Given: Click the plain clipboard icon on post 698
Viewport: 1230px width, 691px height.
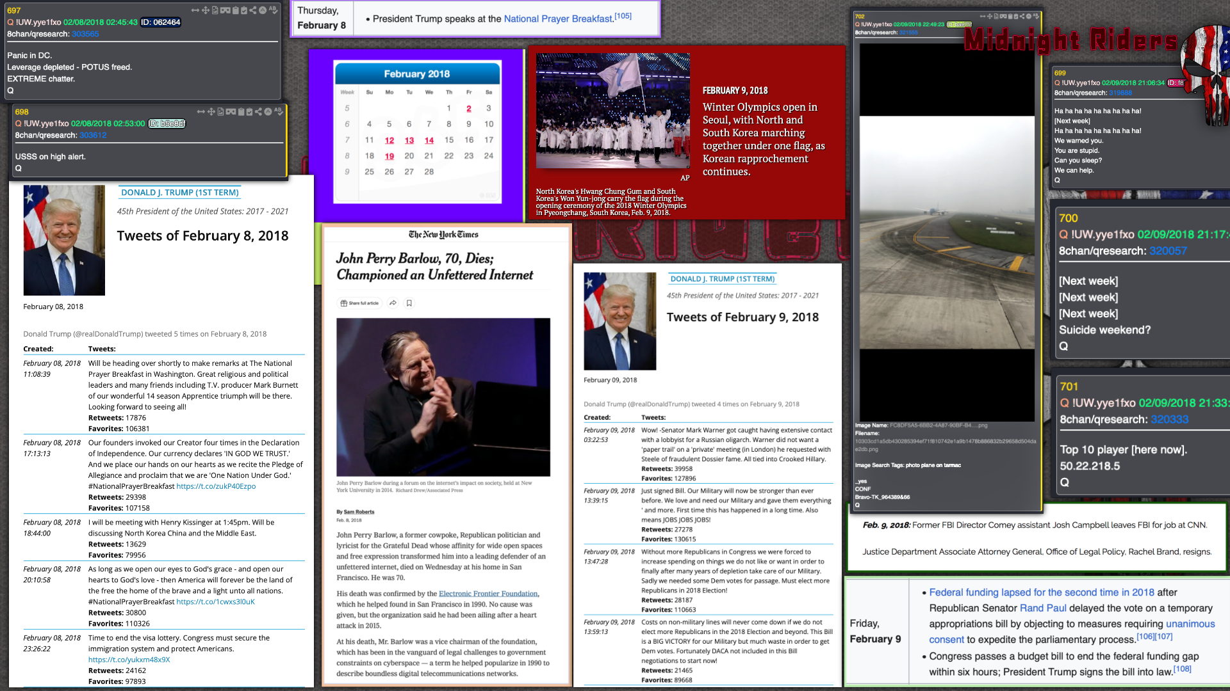Looking at the screenshot, I should 241,111.
